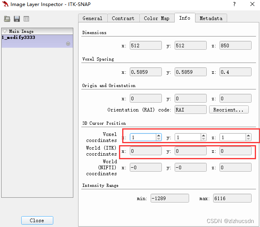The image size is (260, 227).
Task: Click the Dimensions z field showing 850
Action: (236, 45)
